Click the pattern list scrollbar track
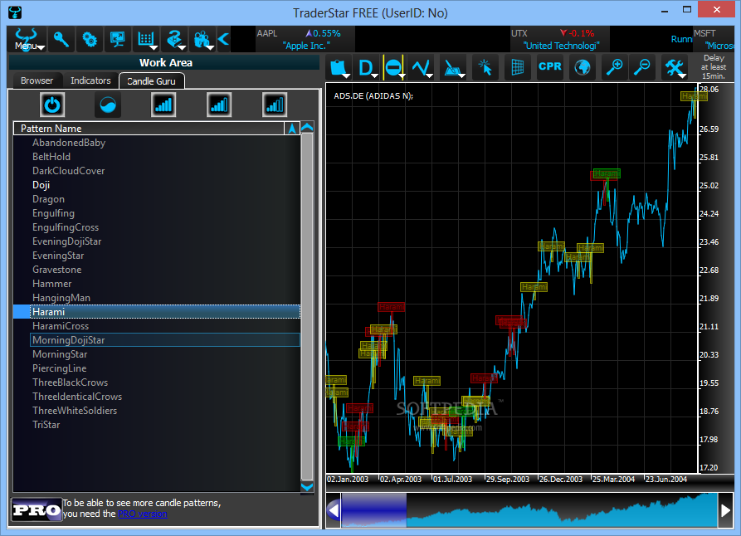Screen dimensions: 741x536 [307, 306]
